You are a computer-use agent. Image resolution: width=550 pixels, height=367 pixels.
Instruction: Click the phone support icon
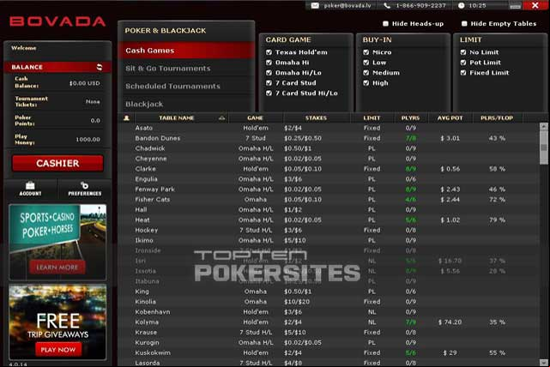(x=387, y=6)
